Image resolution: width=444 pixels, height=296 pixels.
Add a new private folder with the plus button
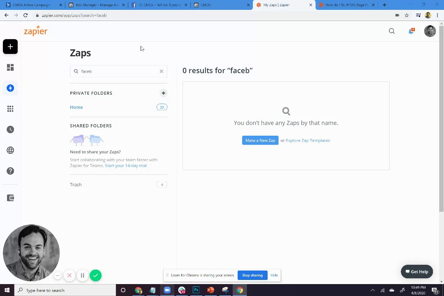click(x=163, y=93)
